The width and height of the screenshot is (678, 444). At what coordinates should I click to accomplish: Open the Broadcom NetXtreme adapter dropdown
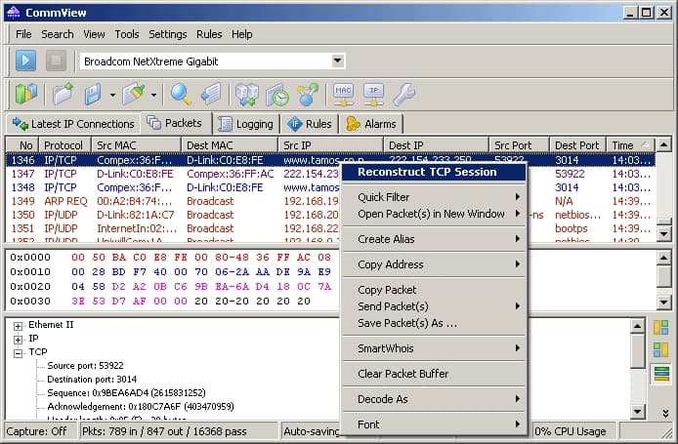pyautogui.click(x=337, y=61)
